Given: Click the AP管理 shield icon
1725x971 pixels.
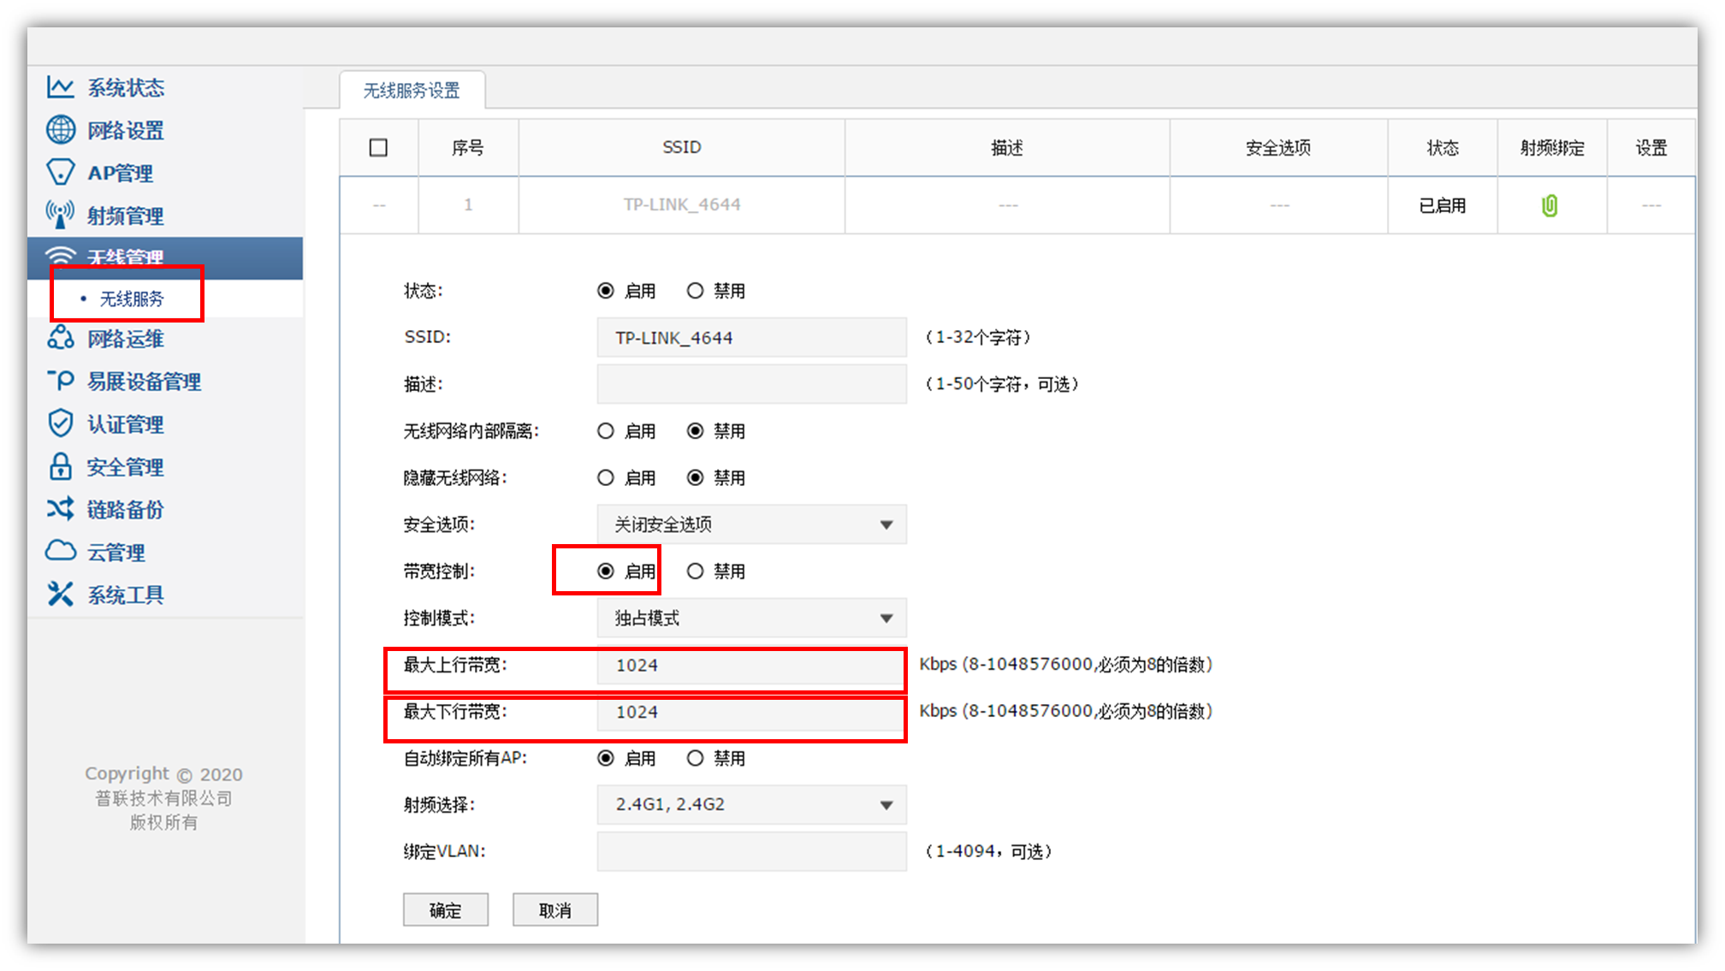Looking at the screenshot, I should (x=60, y=172).
